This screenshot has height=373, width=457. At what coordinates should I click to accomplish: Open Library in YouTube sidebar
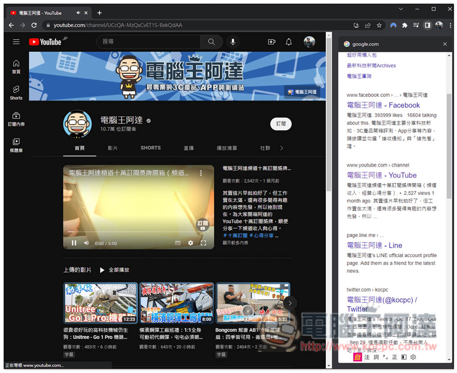(16, 145)
